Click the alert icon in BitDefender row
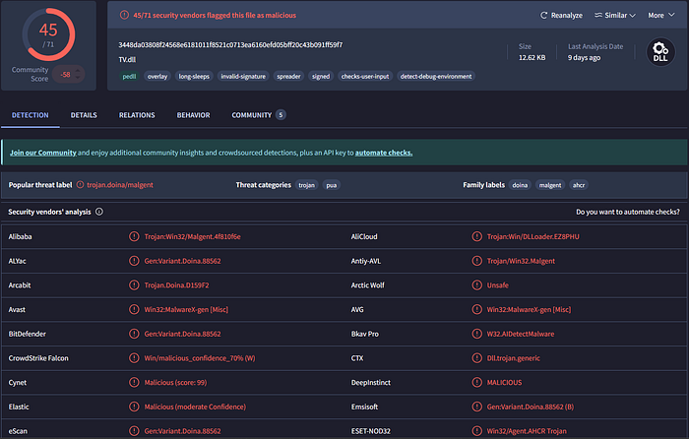This screenshot has width=689, height=439. [x=134, y=334]
